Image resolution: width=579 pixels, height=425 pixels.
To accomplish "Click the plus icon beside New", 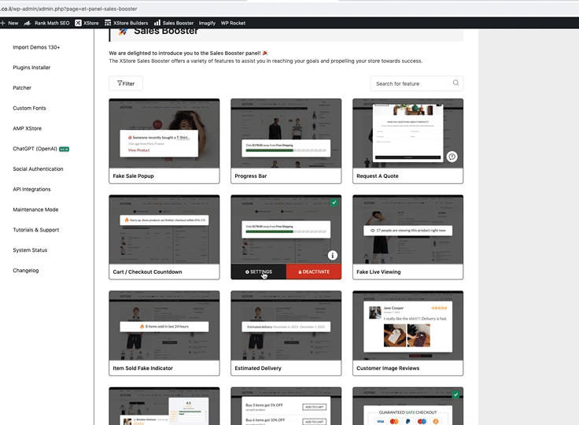I will (x=2, y=23).
